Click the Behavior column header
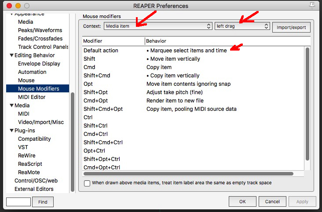The image size is (322, 212). click(x=228, y=41)
